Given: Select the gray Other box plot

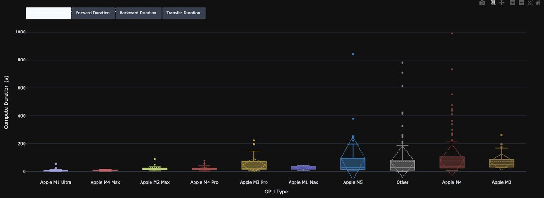Looking at the screenshot, I should (x=402, y=165).
